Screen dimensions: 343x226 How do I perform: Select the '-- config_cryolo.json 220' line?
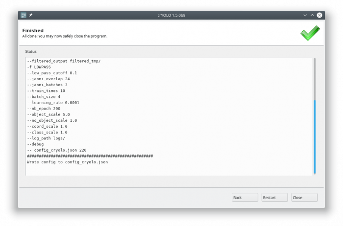[57, 150]
